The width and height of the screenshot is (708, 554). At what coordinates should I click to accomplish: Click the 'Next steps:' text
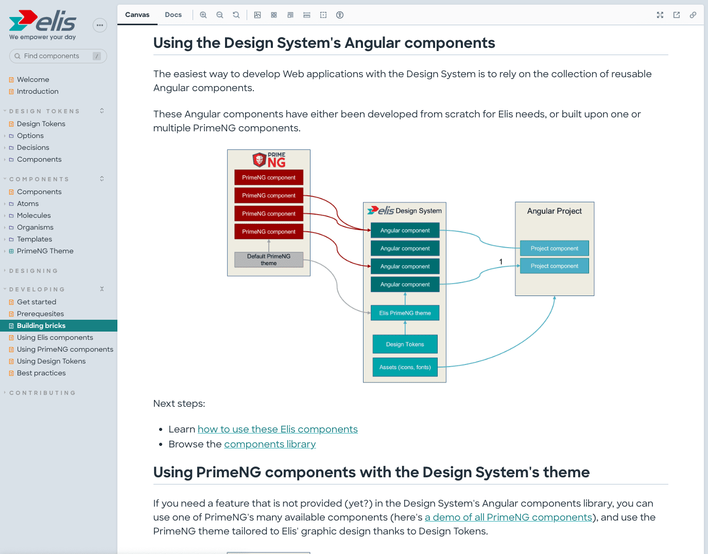click(x=179, y=404)
